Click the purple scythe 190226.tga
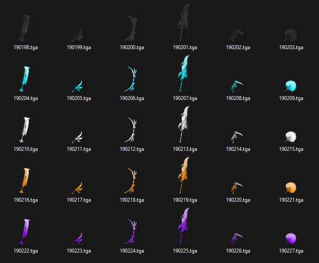The image size is (319, 263). [x=237, y=238]
